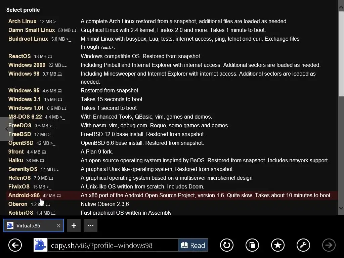Click the "Native Oberon 2.3.6" description
This screenshot has width=344, height=258.
pyautogui.click(x=105, y=204)
